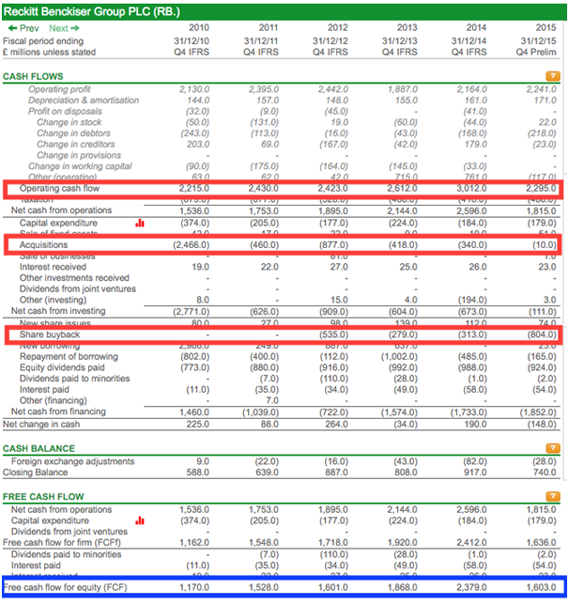Select CASH BALANCE section heading

pos(38,448)
